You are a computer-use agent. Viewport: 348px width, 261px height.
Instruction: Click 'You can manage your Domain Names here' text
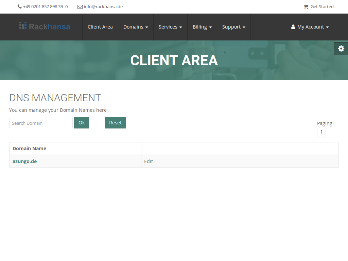pos(58,110)
